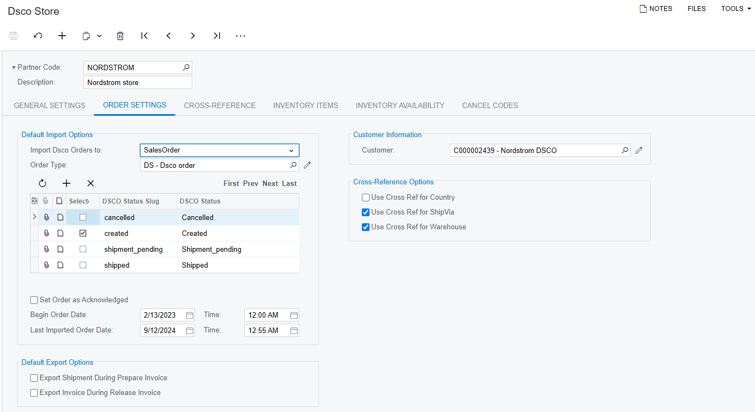Screen dimensions: 755x412
Task: Open the Cancel Codes tab
Action: tap(490, 105)
